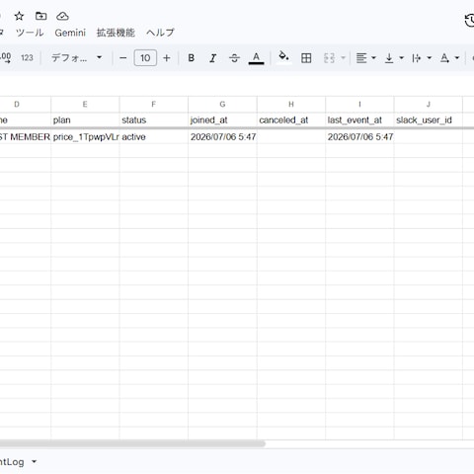This screenshot has width=474, height=474.
Task: Open 123 number format menu
Action: click(27, 58)
